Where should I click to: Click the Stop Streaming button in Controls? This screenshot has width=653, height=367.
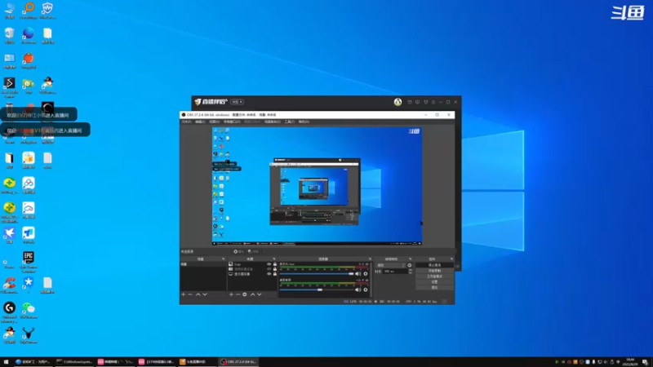[434, 265]
